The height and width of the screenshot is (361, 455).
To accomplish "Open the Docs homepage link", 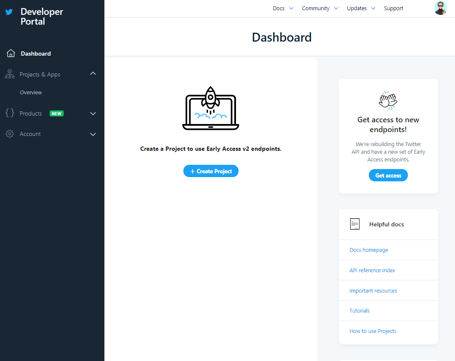I will tap(368, 250).
